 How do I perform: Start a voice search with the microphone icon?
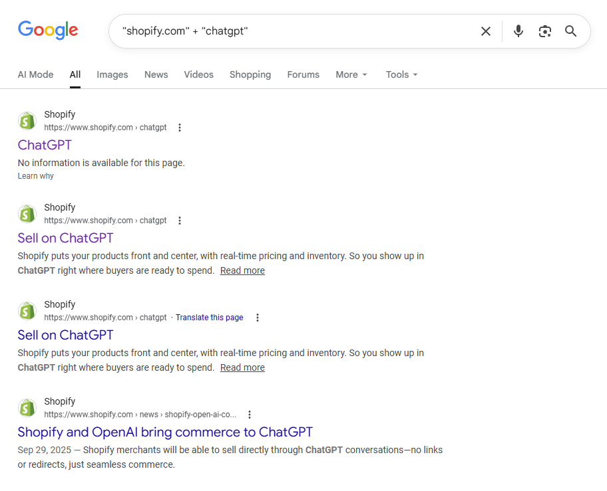coord(518,31)
